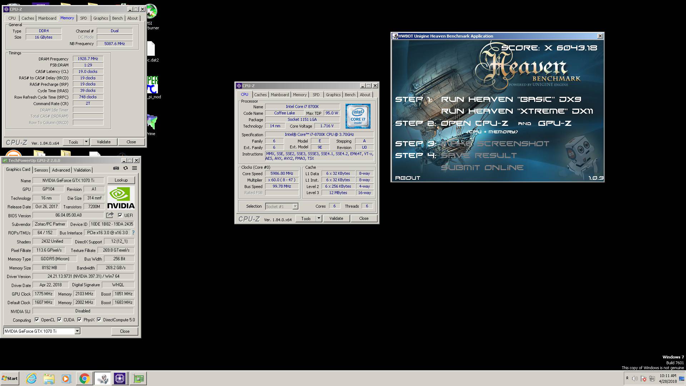Screen dimensions: 686x386
Task: Click Run Heaven "Xtreme" DX11 in HWBOT
Action: pyautogui.click(x=517, y=111)
